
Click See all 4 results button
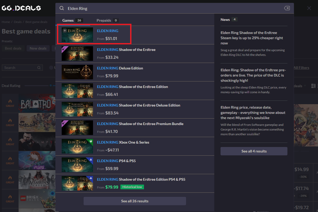(x=254, y=151)
